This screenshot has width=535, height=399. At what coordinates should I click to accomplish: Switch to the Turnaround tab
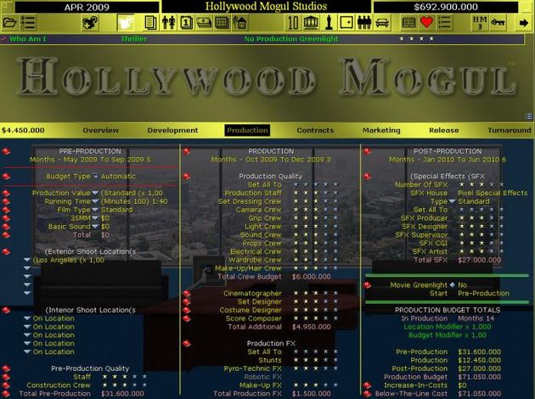[510, 130]
